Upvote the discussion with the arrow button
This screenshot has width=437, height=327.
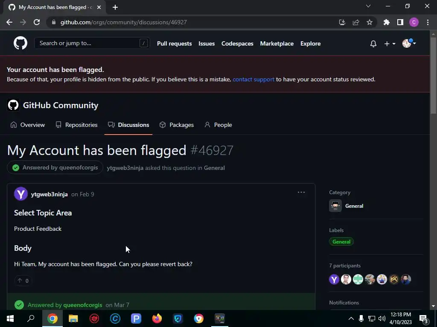[23, 281]
